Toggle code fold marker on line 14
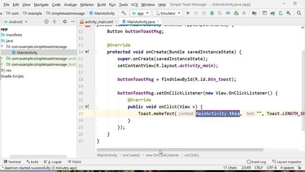This screenshot has width=305, height=172. [x=94, y=52]
